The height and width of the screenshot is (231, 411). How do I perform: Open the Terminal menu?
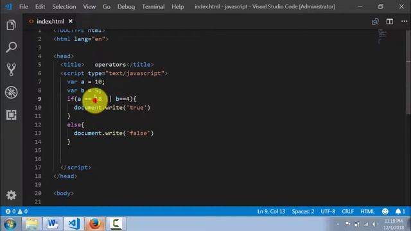pyautogui.click(x=153, y=6)
